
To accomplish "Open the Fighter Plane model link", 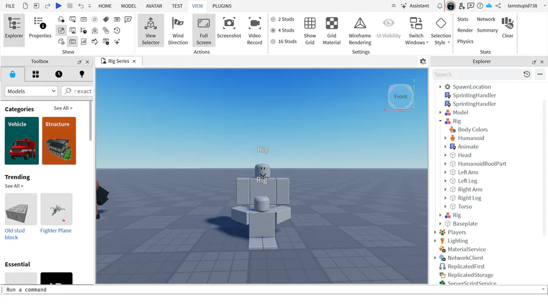I will point(56,231).
